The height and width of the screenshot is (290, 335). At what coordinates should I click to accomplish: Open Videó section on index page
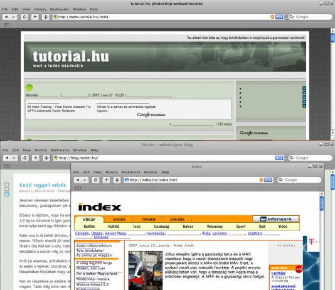point(283,227)
